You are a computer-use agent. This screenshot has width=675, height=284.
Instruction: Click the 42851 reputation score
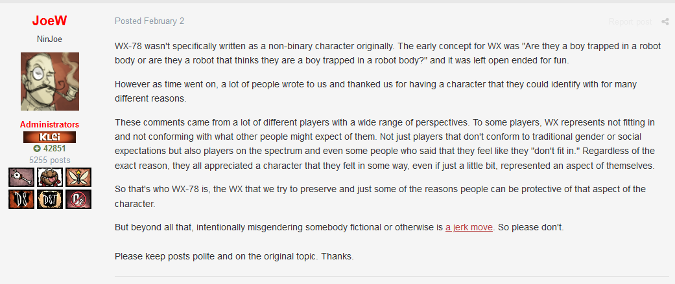[x=54, y=148]
